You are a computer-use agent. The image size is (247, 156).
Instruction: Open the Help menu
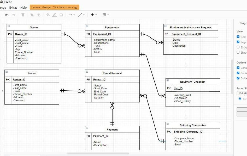click(23, 8)
